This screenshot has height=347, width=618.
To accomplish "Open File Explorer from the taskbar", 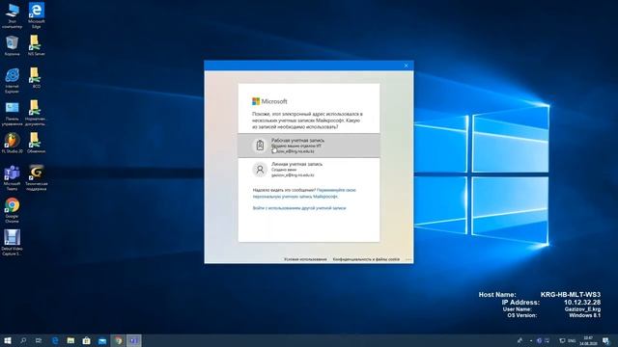I will [70, 340].
